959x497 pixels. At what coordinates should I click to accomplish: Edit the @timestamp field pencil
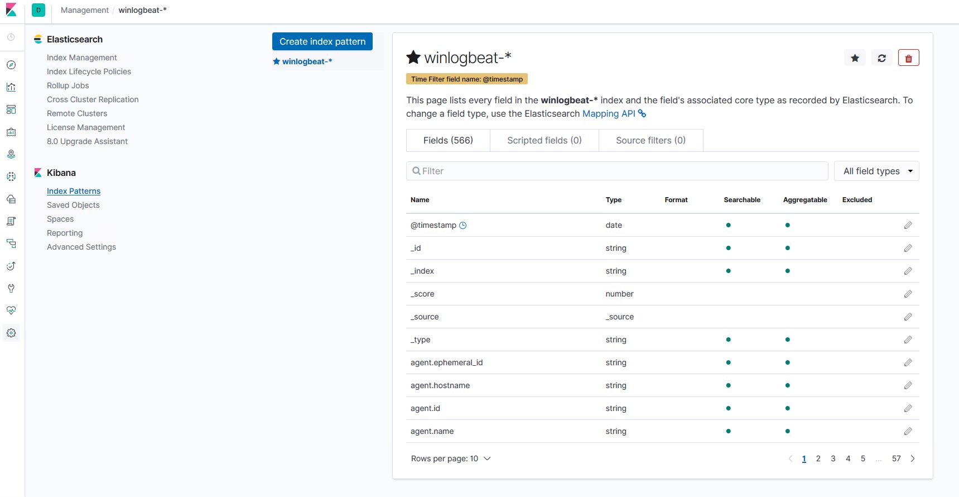click(x=908, y=225)
